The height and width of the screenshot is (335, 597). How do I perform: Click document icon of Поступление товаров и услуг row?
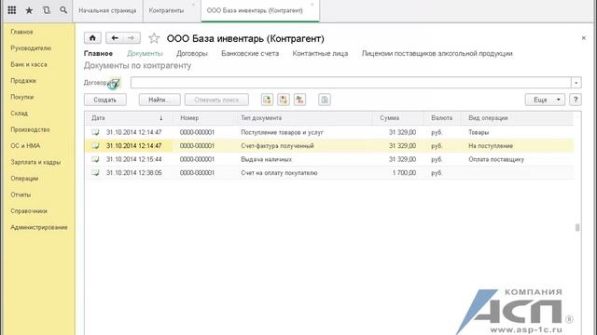click(x=95, y=132)
